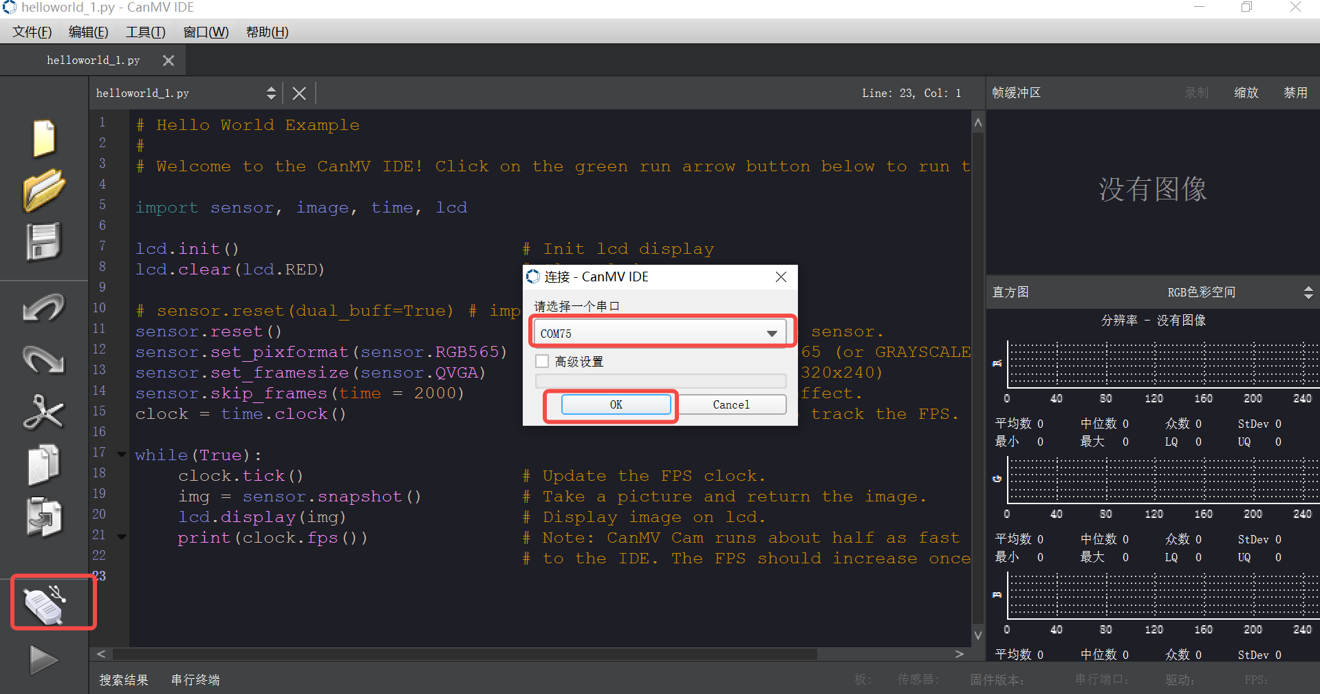This screenshot has width=1320, height=694.
Task: Open the 文件(F) menu
Action: coord(32,32)
